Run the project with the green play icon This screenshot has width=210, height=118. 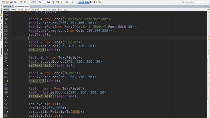coord(62,2)
